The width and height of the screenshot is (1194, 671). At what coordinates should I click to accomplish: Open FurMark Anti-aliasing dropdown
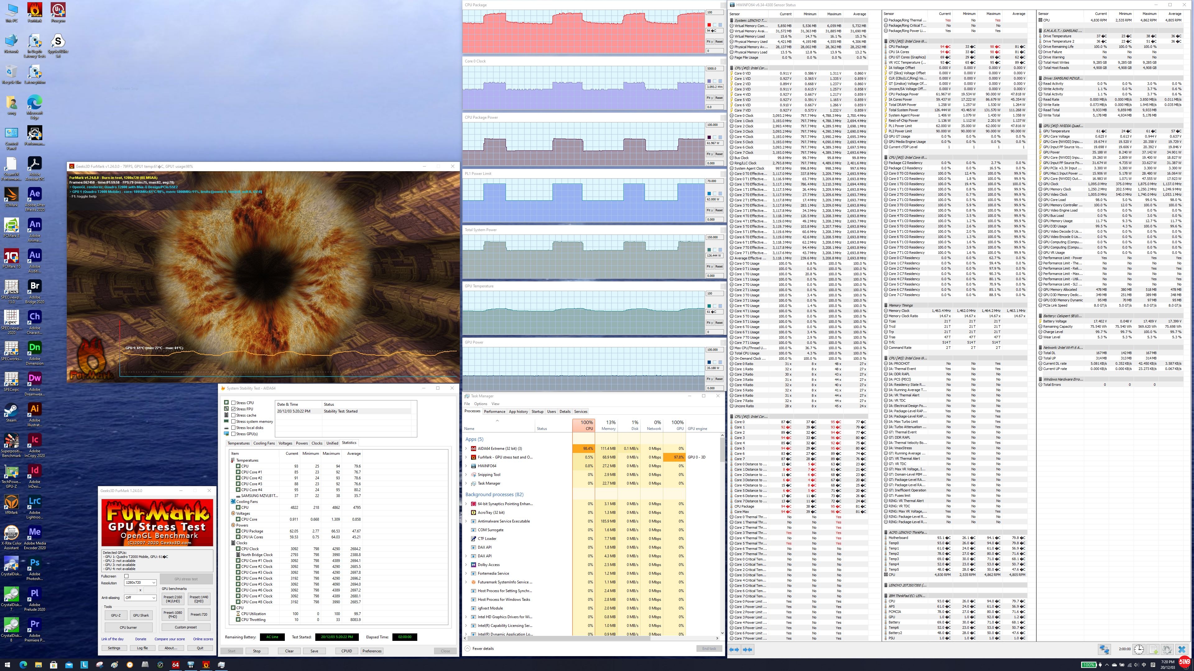click(x=141, y=598)
